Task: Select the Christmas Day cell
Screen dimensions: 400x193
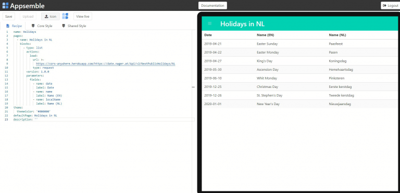Action: [267, 87]
